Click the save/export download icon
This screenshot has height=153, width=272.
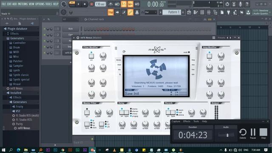click(x=248, y=12)
